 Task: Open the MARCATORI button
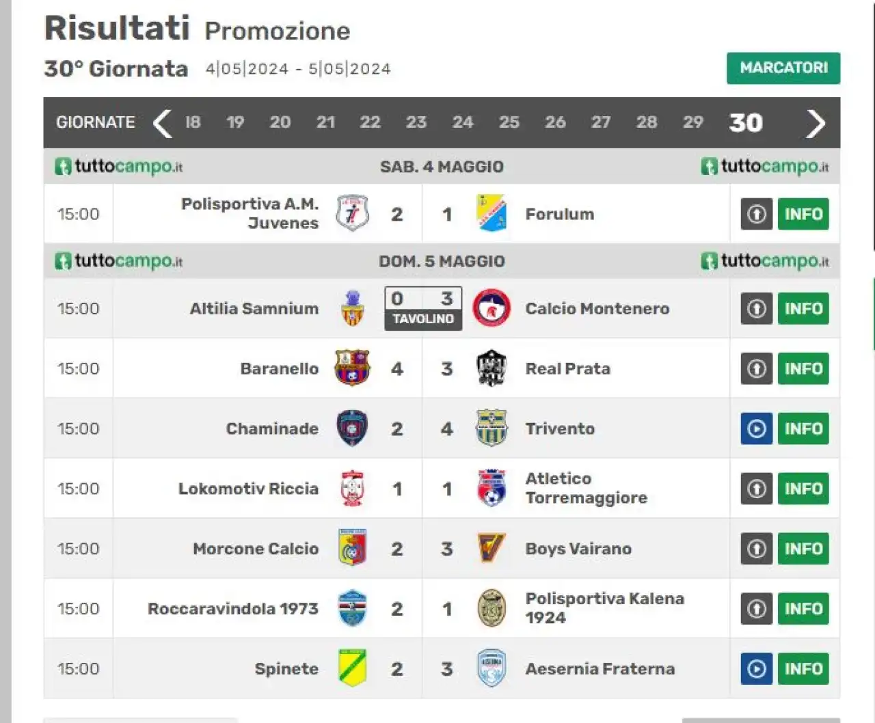[x=783, y=68]
